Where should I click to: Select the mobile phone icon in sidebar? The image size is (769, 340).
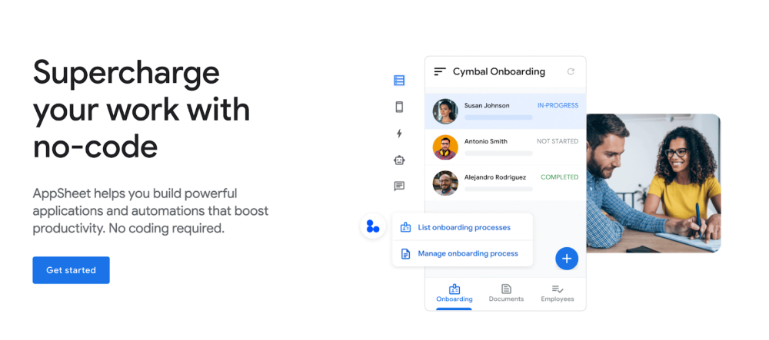tap(399, 107)
